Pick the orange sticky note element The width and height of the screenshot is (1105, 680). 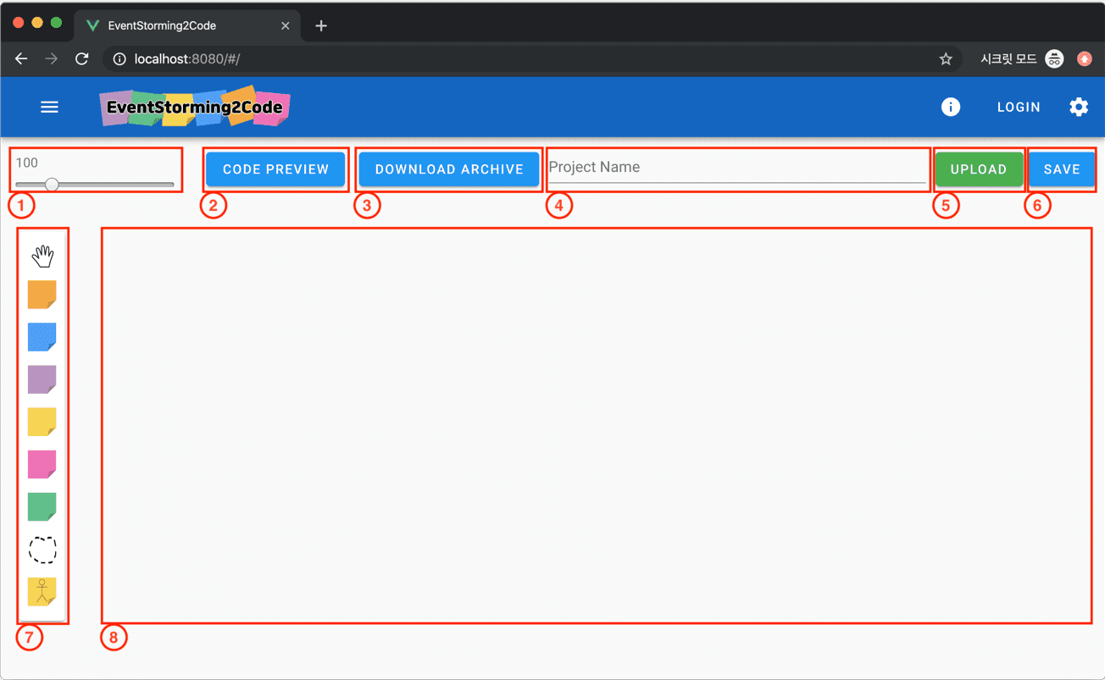point(42,295)
